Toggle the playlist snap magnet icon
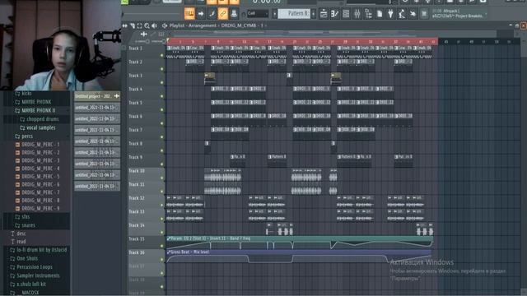Viewport: 527px width, 296px height. pos(133,25)
